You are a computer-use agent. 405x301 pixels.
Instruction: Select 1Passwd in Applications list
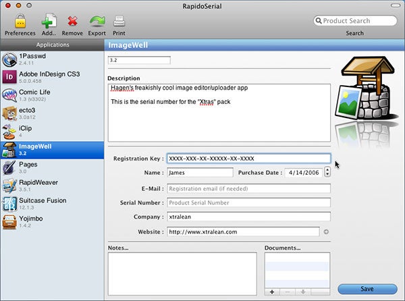coord(52,59)
